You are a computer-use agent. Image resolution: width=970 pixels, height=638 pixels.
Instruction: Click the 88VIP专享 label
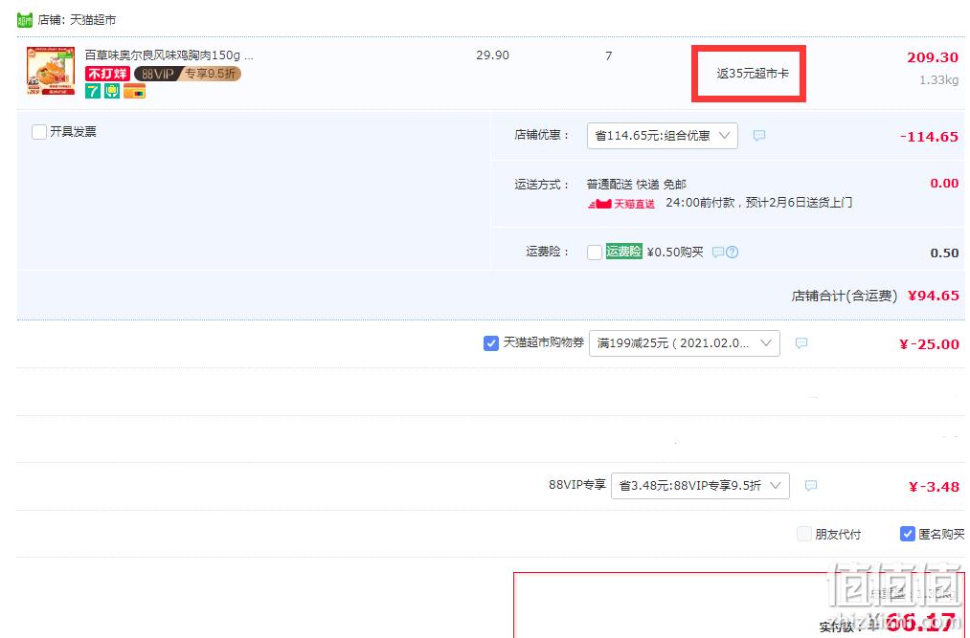pyautogui.click(x=576, y=485)
